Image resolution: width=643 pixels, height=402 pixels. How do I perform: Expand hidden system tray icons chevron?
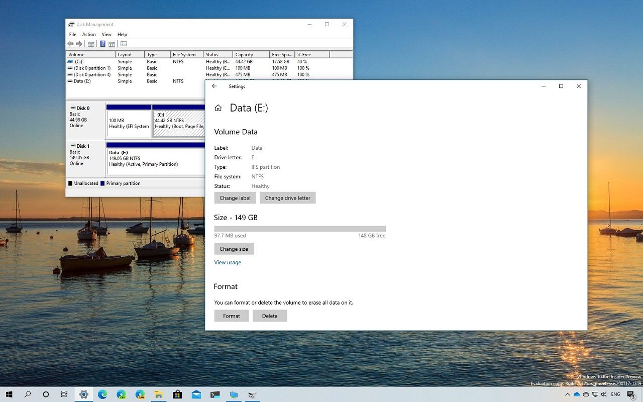pyautogui.click(x=568, y=394)
